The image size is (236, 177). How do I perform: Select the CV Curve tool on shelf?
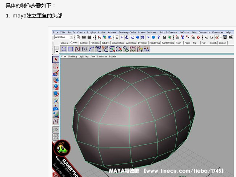click(x=77, y=49)
